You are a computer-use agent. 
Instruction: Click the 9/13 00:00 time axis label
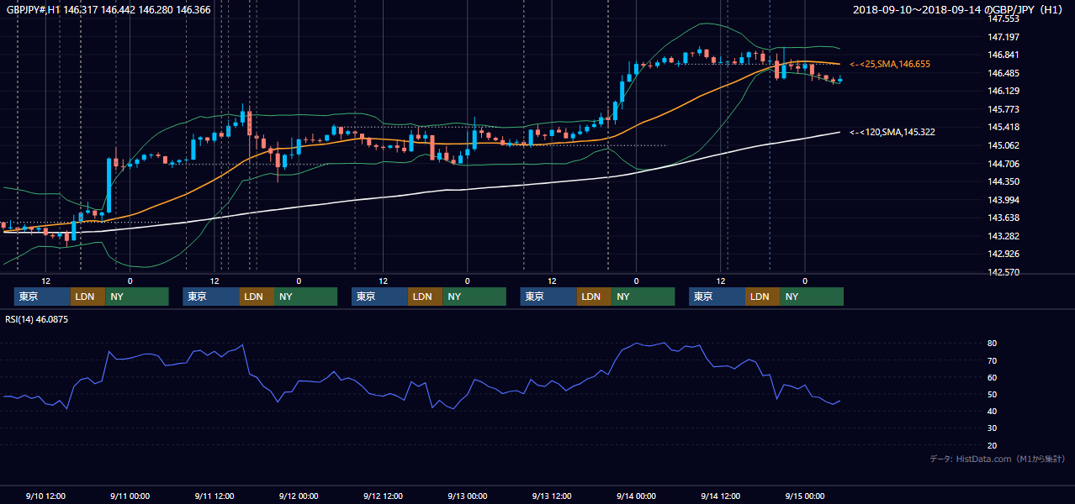(467, 496)
